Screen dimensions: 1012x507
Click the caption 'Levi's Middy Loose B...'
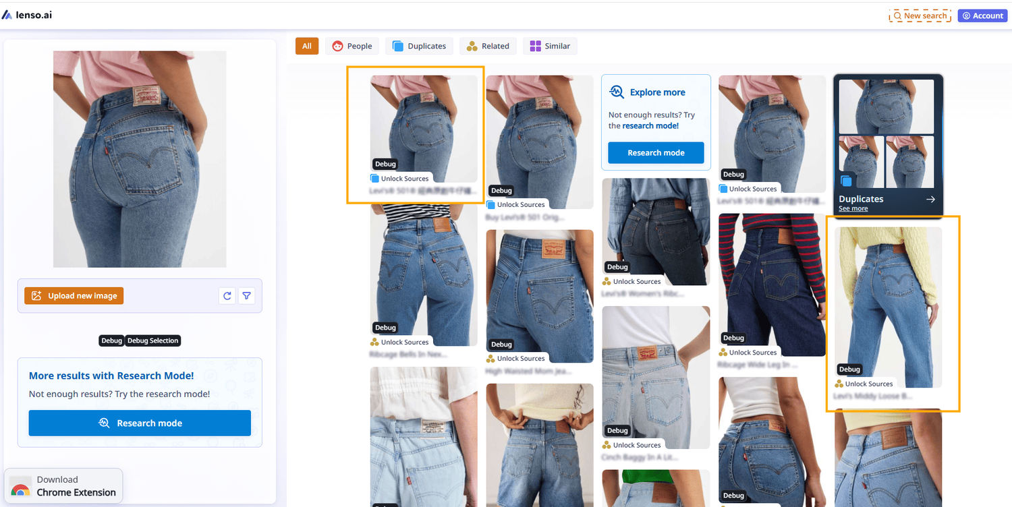[873, 396]
